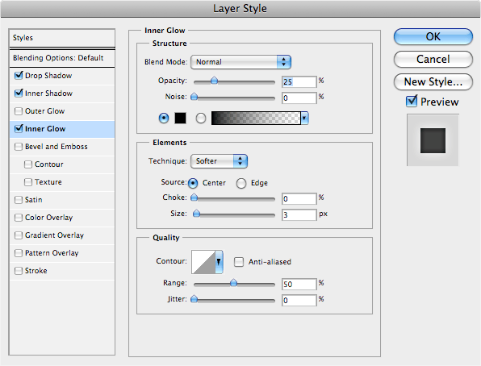Enable the Anti-aliased checkbox
This screenshot has height=366, width=481.
[x=239, y=262]
